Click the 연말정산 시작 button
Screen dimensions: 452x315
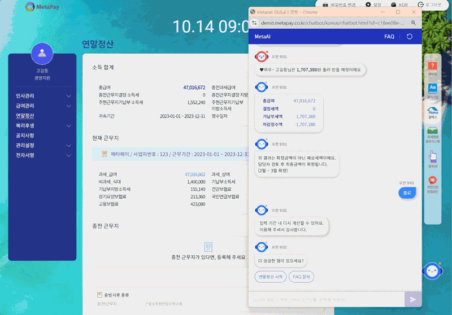[270, 277]
